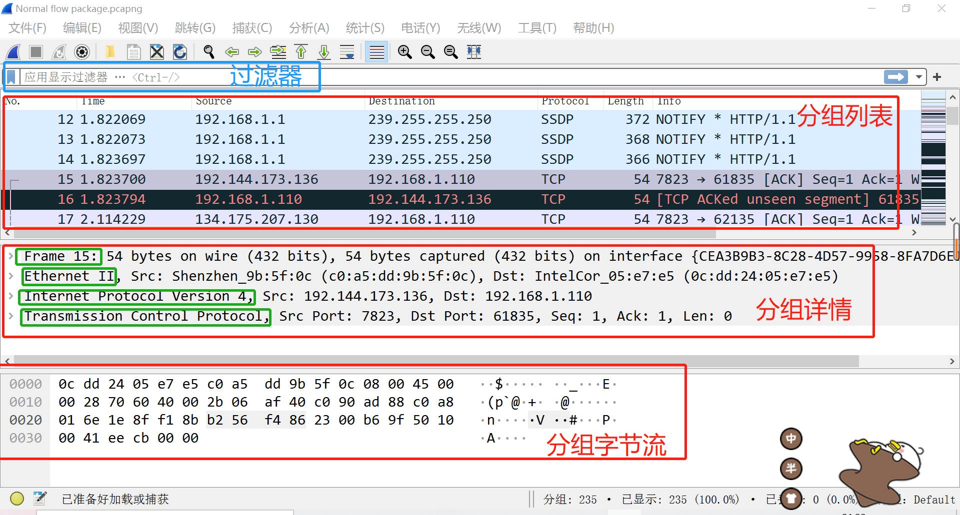Expand Transmission Control Protocol details
This screenshot has width=960, height=515.
pyautogui.click(x=11, y=316)
